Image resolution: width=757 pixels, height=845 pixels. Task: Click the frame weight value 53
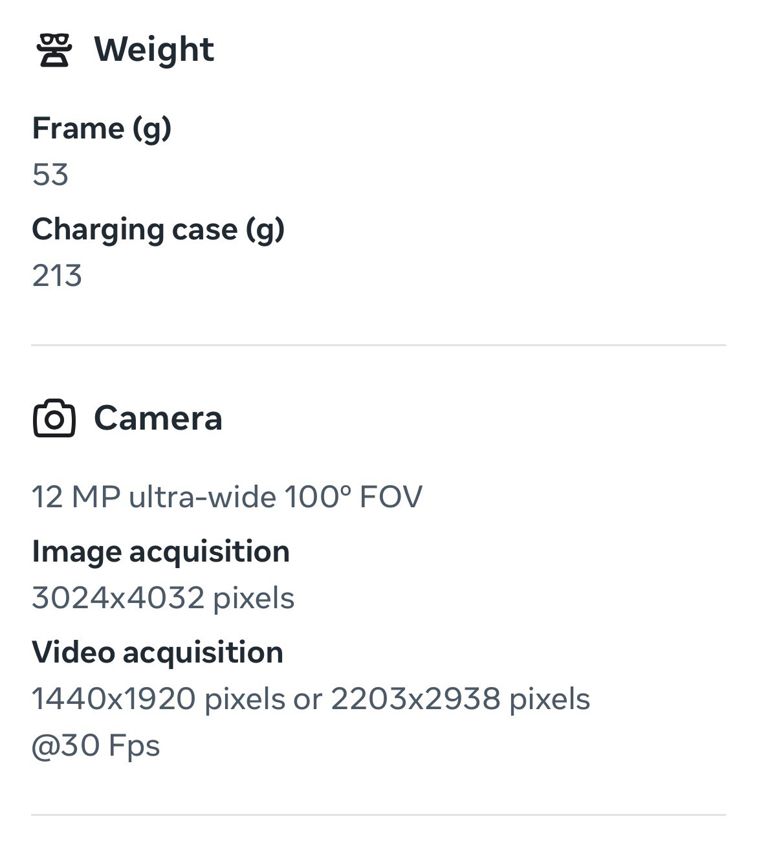point(50,175)
